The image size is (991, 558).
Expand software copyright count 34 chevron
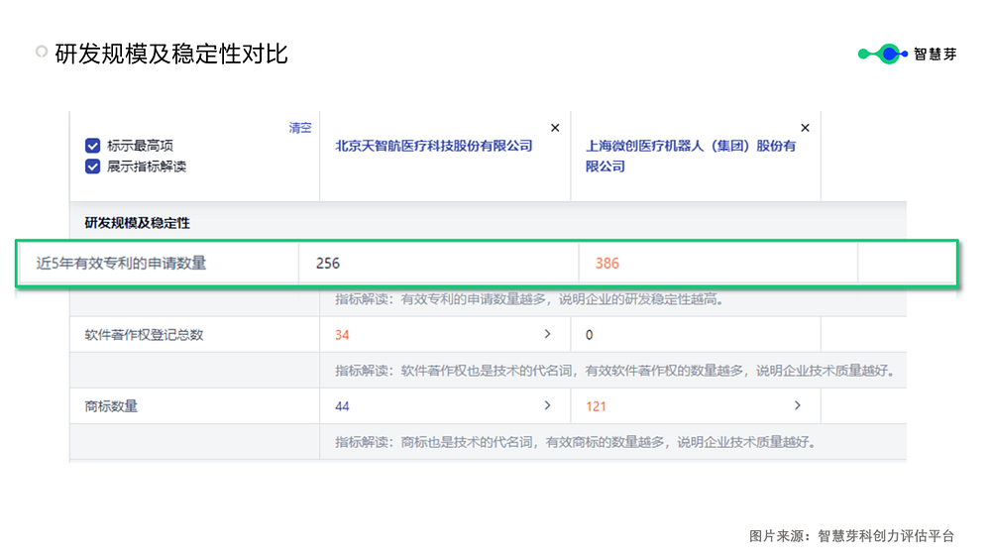point(547,334)
